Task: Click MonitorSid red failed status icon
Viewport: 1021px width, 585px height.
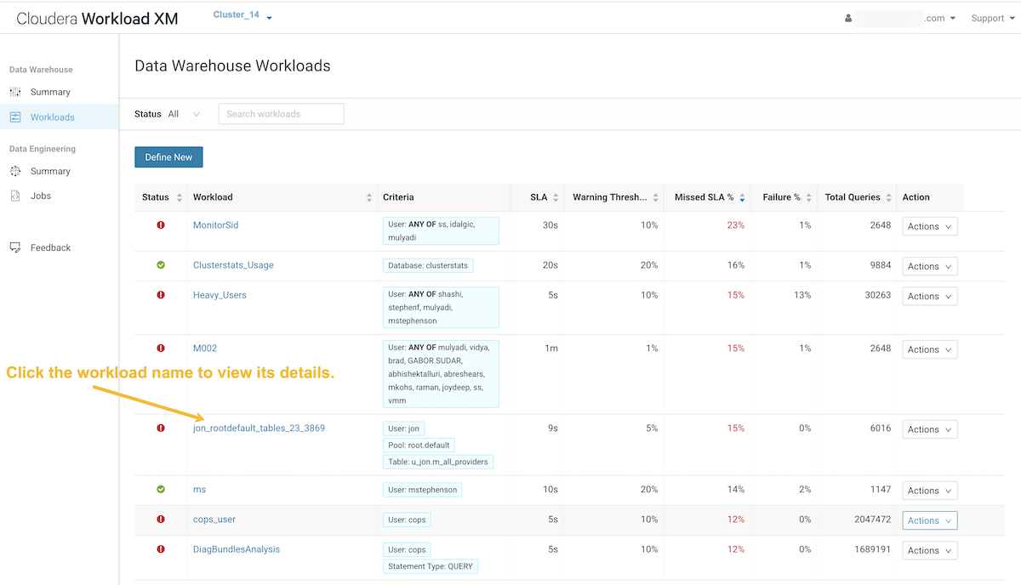Action: [161, 225]
